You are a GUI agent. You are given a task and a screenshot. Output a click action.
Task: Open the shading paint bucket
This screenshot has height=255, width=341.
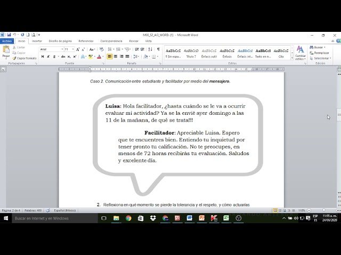pos(145,57)
